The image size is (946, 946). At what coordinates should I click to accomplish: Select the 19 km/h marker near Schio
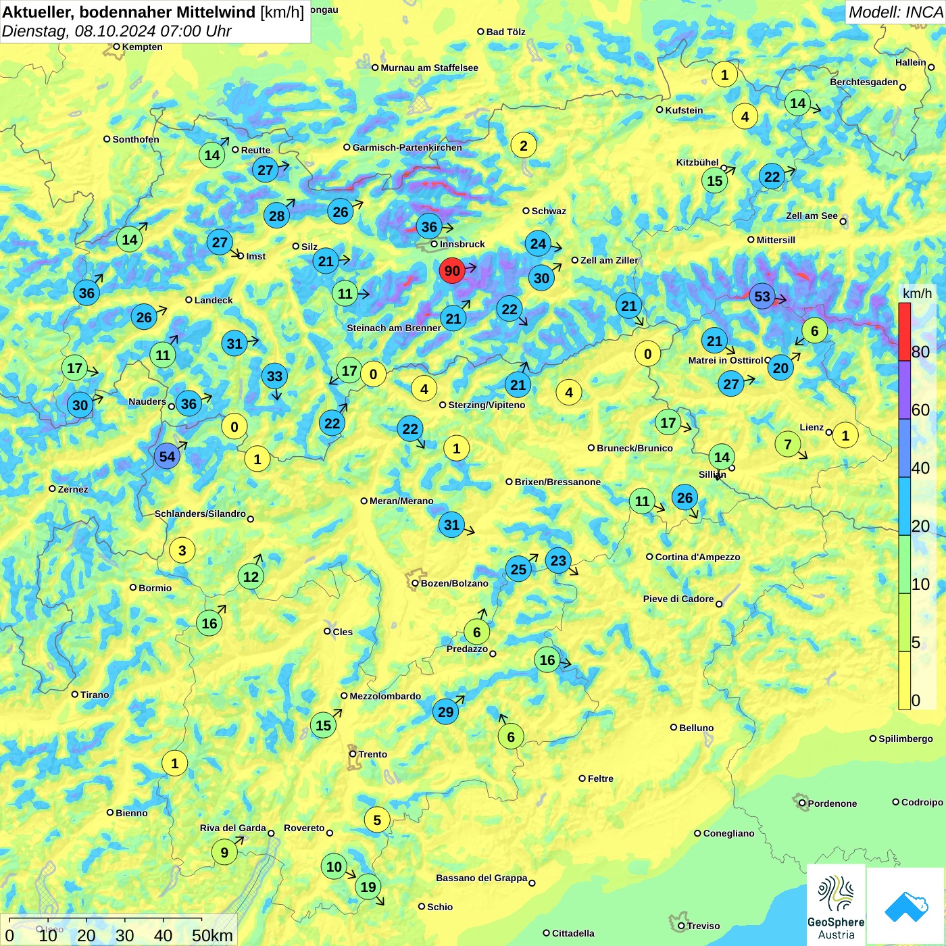click(368, 887)
